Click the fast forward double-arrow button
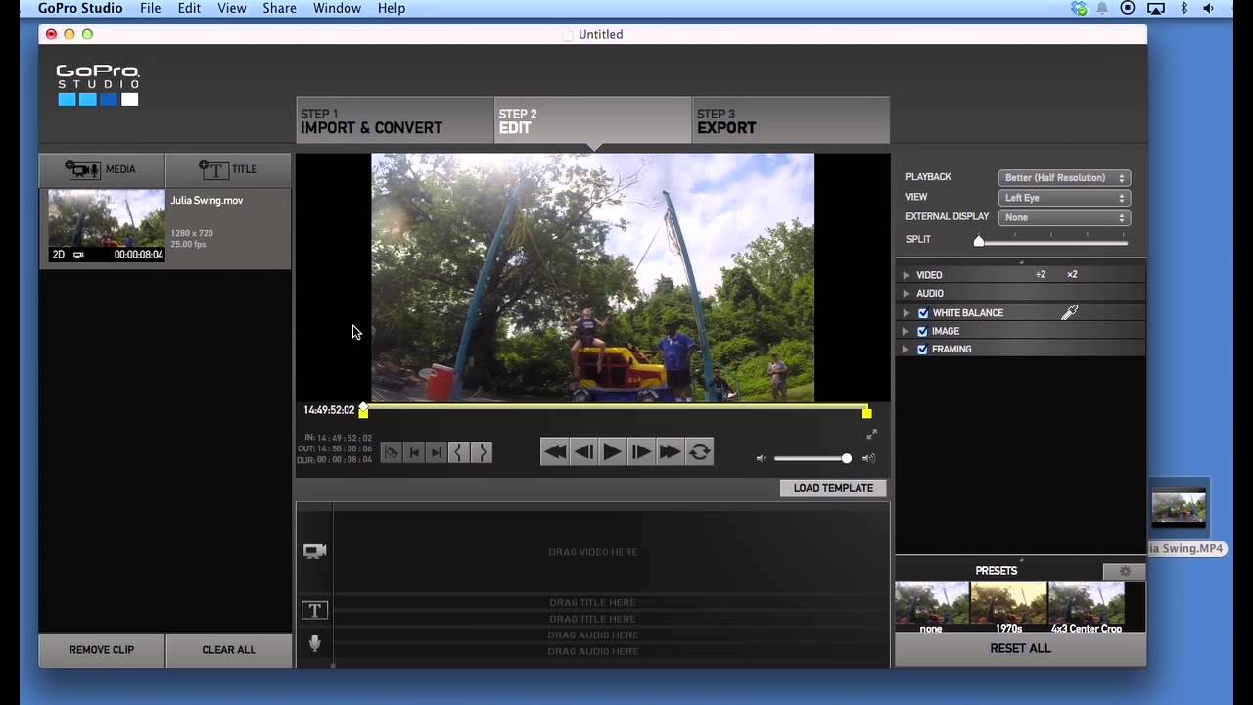 [x=670, y=451]
